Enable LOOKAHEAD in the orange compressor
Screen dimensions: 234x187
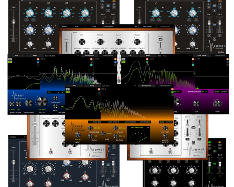[x=96, y=122]
